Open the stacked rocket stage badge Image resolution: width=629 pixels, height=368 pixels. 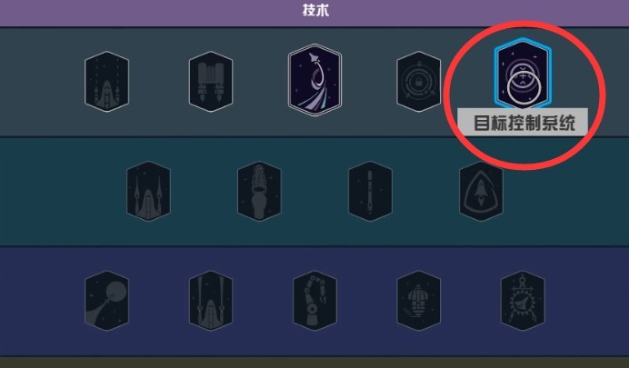(x=259, y=191)
